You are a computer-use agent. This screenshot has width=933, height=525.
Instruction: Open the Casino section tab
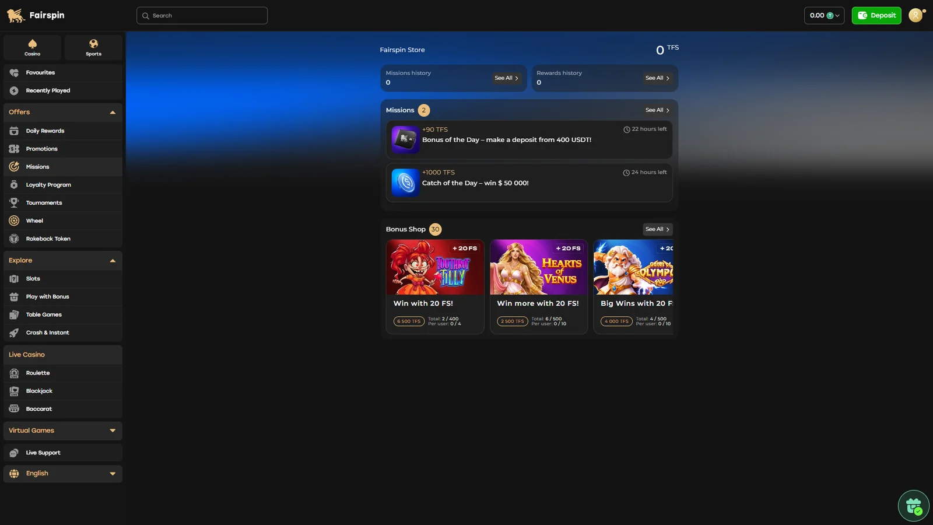[x=33, y=47]
